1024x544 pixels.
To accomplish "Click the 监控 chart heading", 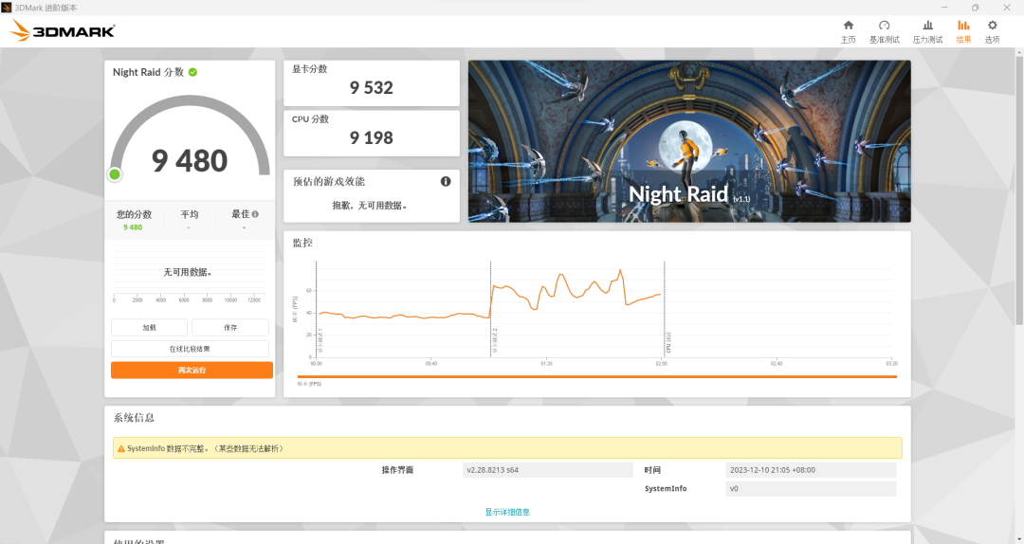I will pos(302,243).
